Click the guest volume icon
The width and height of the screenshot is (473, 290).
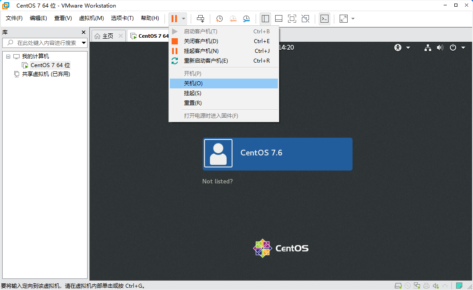click(440, 47)
